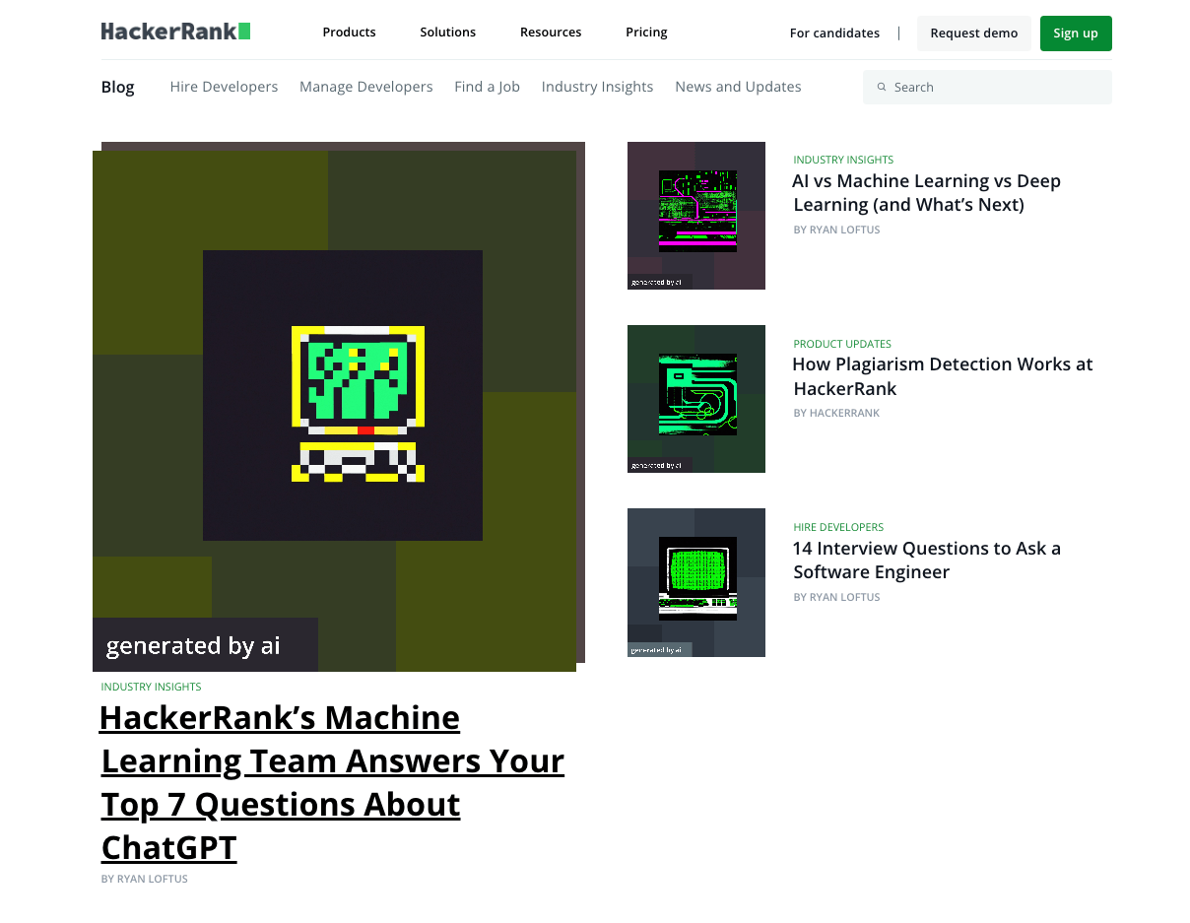This screenshot has height=923, width=1190.
Task: Click Hire Developers tag above interview article
Action: click(x=838, y=527)
